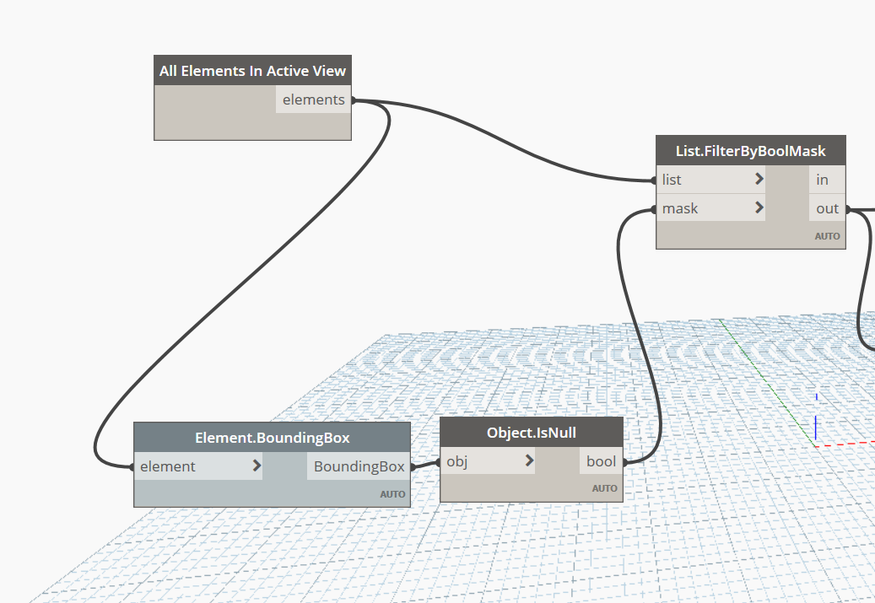Select the List.FilterByBoolMask node title
Image resolution: width=875 pixels, height=603 pixels.
751,151
